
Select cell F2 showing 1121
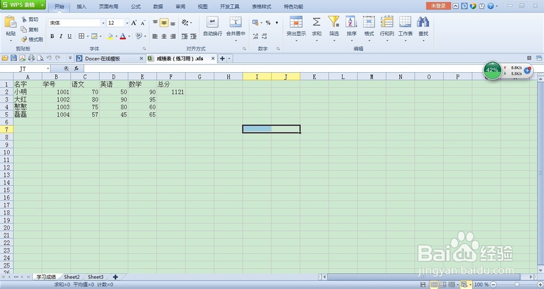point(171,92)
